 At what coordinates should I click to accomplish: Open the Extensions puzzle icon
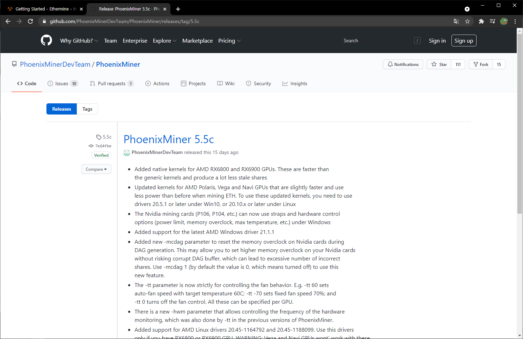click(481, 21)
